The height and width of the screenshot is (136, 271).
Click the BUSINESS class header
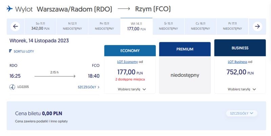[240, 48]
